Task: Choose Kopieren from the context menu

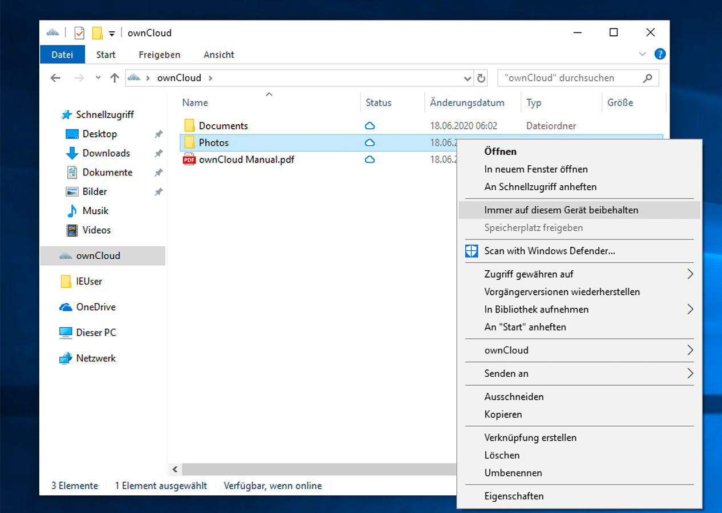Action: (x=579, y=414)
